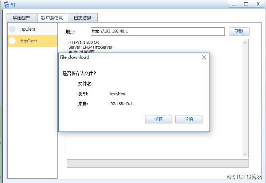This screenshot has width=266, height=183.
Task: Switch to the 基础配置 tab
Action: tap(21, 18)
